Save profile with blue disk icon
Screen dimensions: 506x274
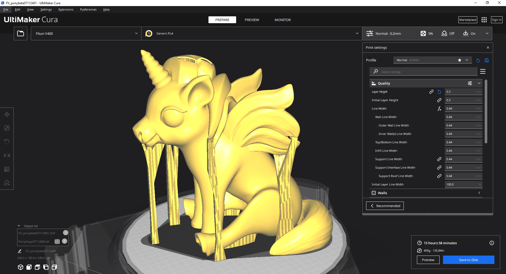coord(487,60)
